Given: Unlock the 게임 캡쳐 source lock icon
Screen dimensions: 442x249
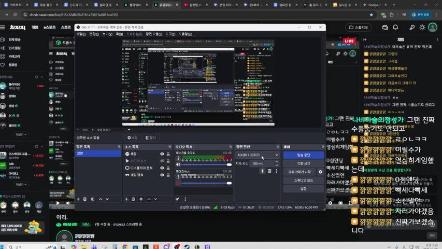Looking at the screenshot, I should 168,175.
